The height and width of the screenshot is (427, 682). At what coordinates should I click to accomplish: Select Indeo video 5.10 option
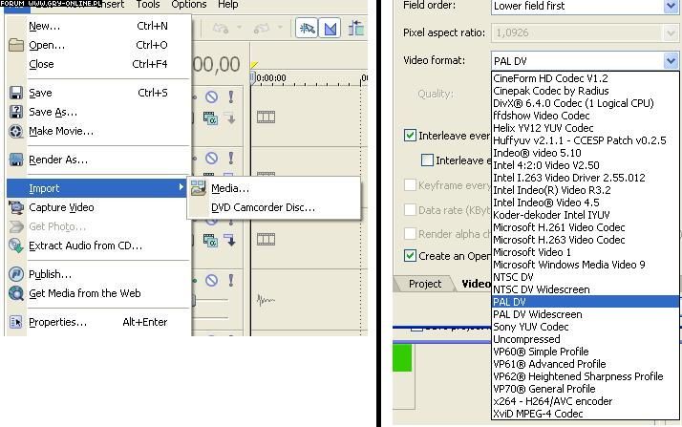(x=585, y=153)
